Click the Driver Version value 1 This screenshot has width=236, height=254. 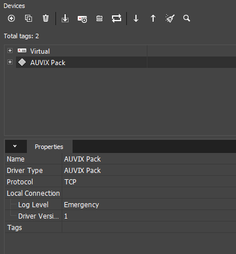click(x=149, y=216)
